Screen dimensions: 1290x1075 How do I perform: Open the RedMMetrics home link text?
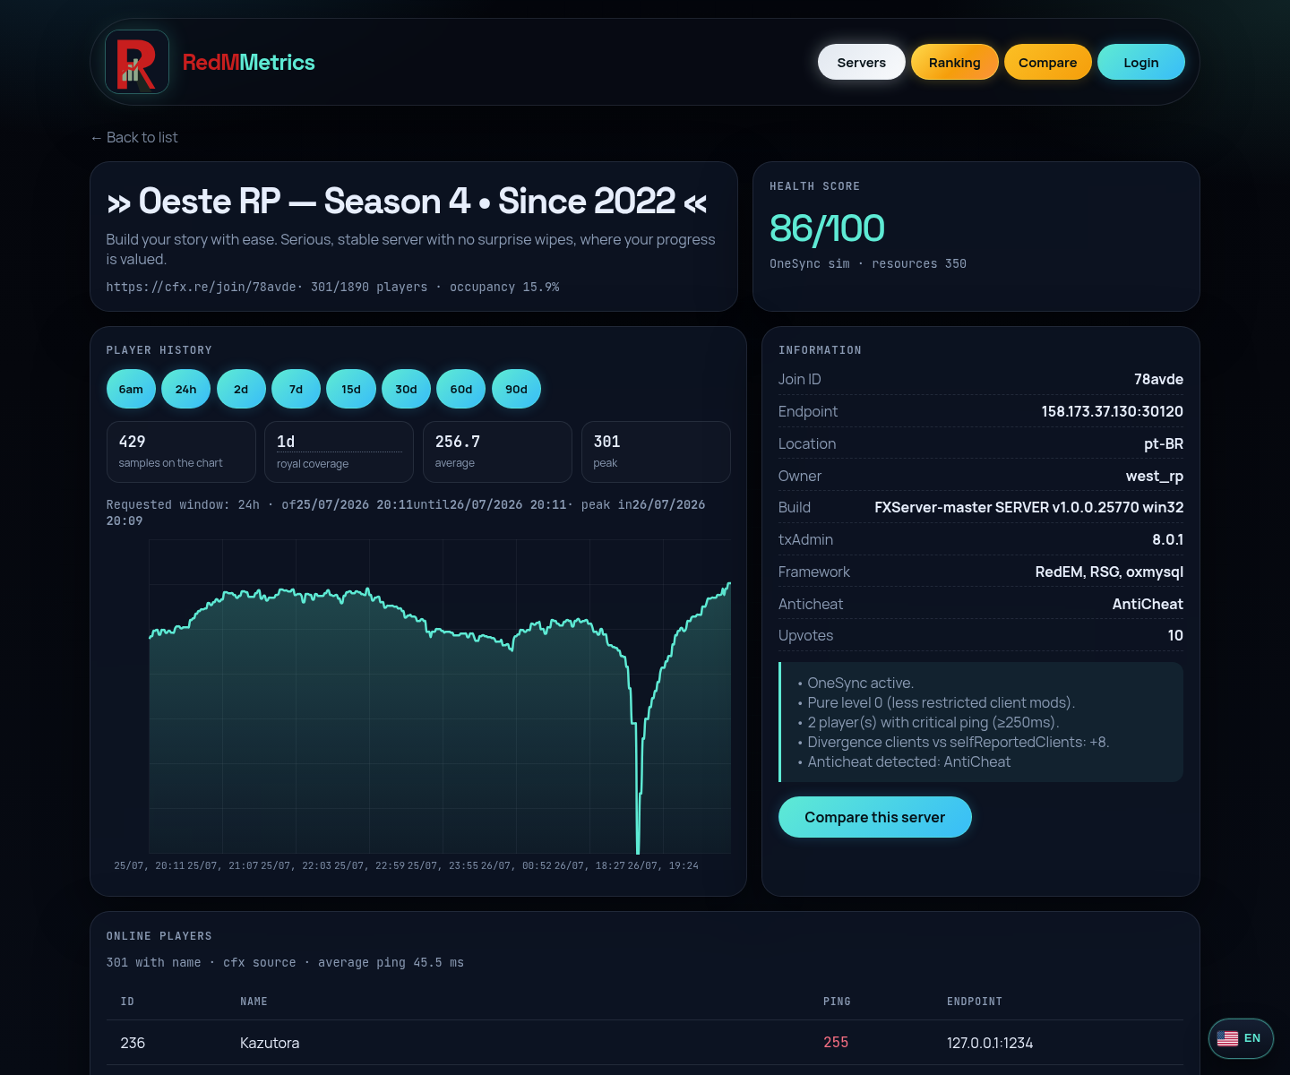[x=249, y=62]
